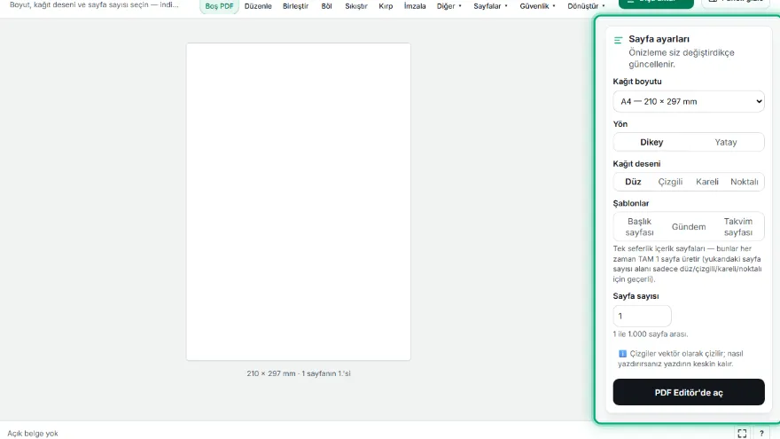Click the green button in the top bar

click(x=656, y=3)
